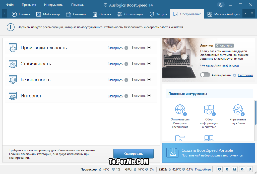Viewport: 257px width, 174px height.
Task: Uncheck Включить for Стабильность
Action: click(149, 64)
